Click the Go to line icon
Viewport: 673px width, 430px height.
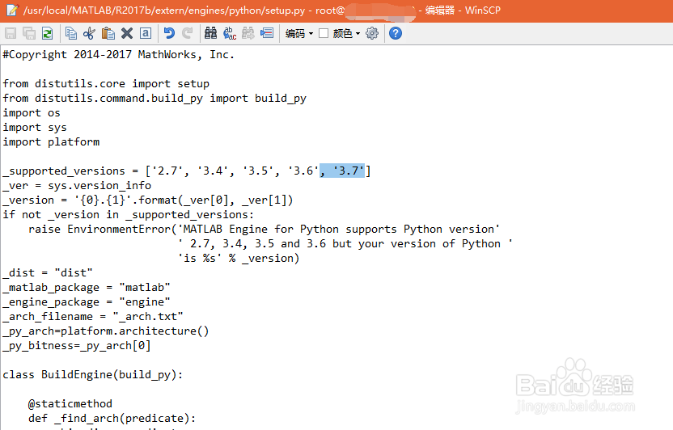click(x=267, y=33)
